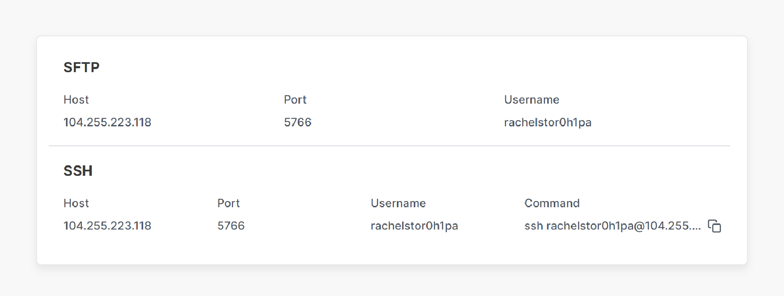Click the Username label under SSH
This screenshot has height=296, width=784.
pyautogui.click(x=398, y=203)
